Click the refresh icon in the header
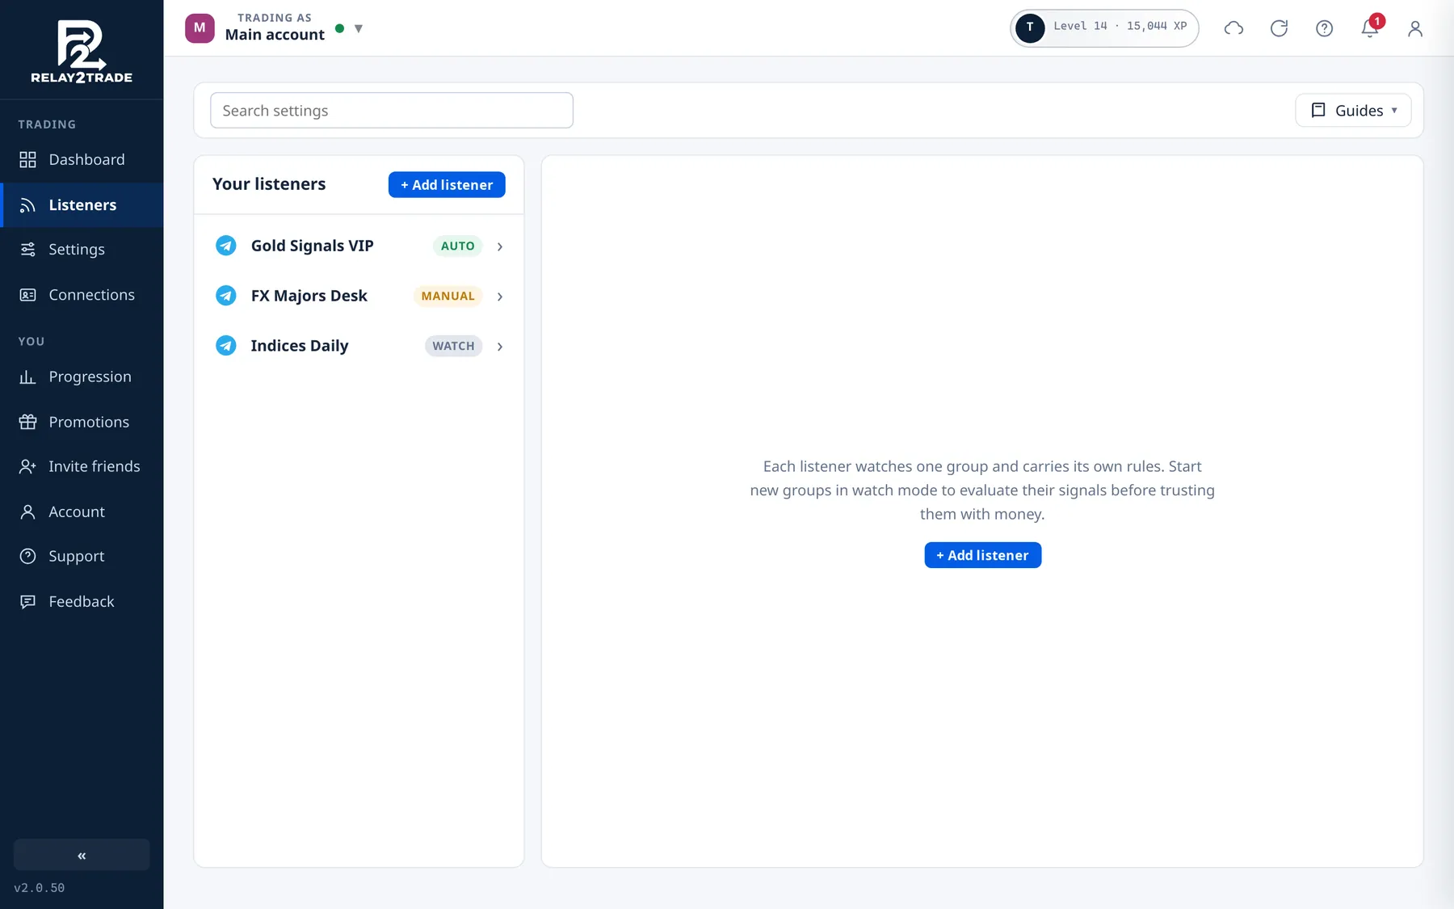The image size is (1454, 909). pos(1279,28)
